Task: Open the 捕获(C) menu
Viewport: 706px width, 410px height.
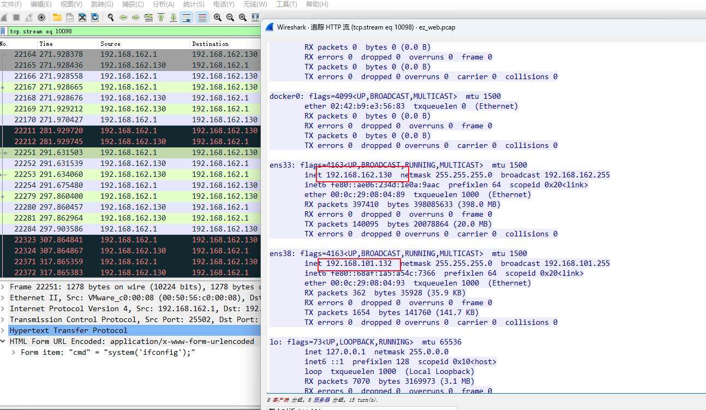Action: [133, 4]
